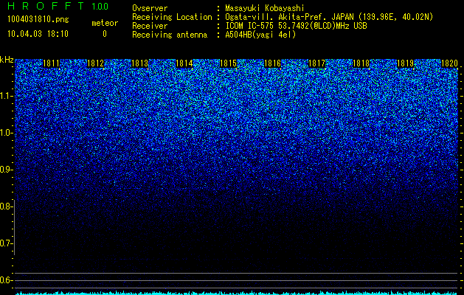Screen dimensions: 464x295
Task: Click the 1815 time marker
Action: (x=228, y=63)
